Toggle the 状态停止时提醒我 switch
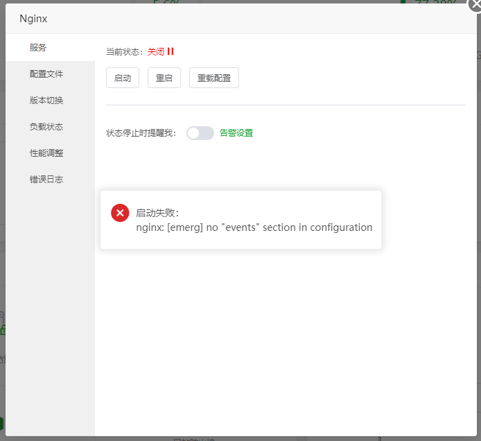The height and width of the screenshot is (441, 481). coord(200,133)
